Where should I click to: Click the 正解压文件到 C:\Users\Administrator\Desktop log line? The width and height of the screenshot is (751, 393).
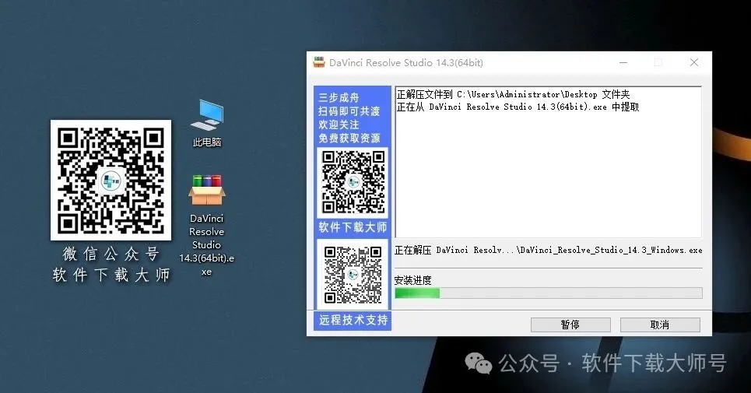(x=513, y=94)
